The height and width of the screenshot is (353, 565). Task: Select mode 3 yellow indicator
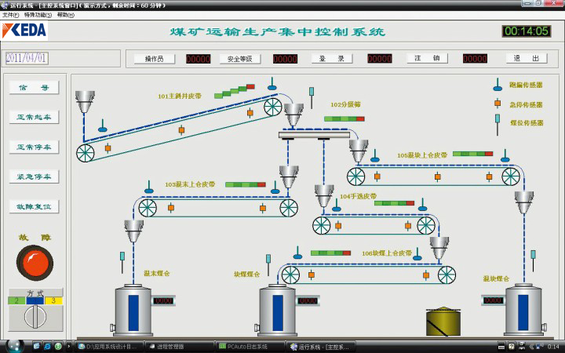[53, 300]
